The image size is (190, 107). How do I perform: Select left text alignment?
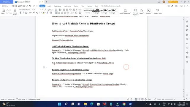click(56, 12)
